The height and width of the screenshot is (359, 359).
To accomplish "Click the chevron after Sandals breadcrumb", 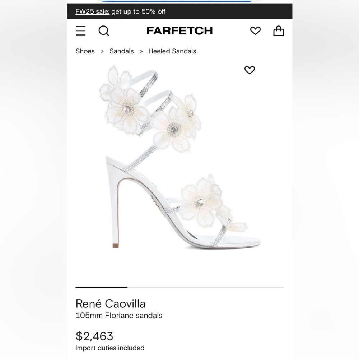I will [x=141, y=51].
